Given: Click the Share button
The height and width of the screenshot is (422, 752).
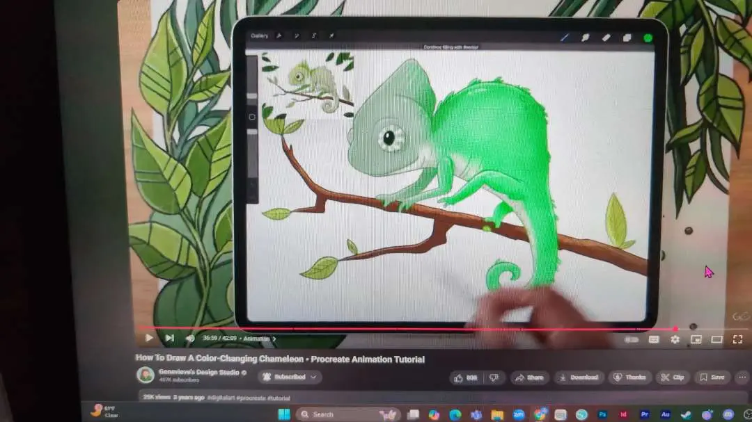Looking at the screenshot, I should (x=529, y=378).
